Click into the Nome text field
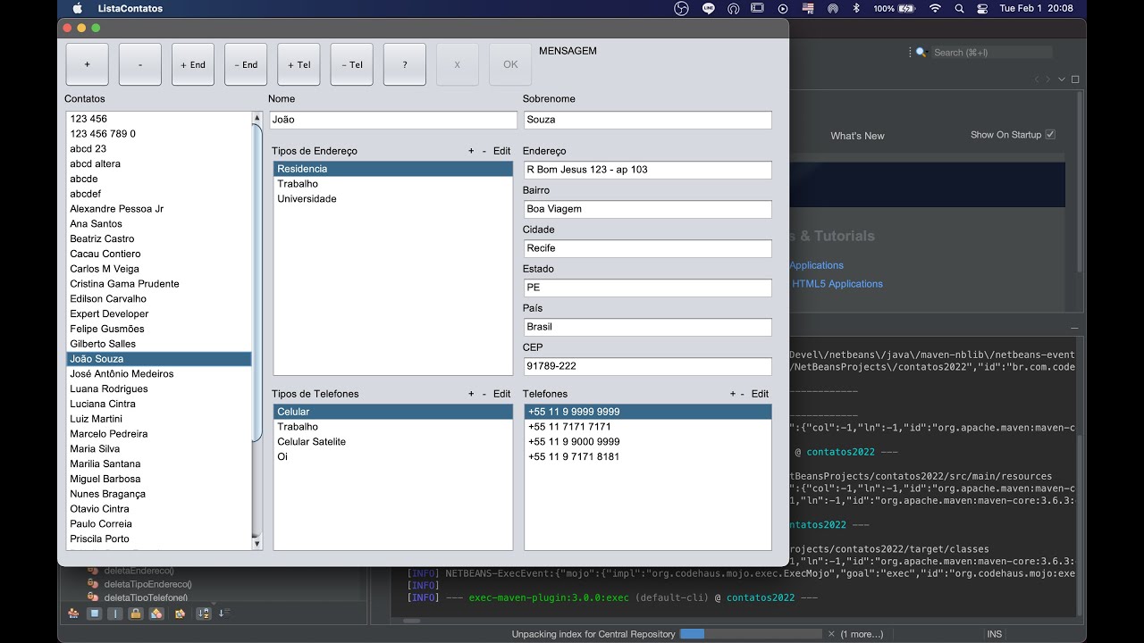 pos(393,120)
